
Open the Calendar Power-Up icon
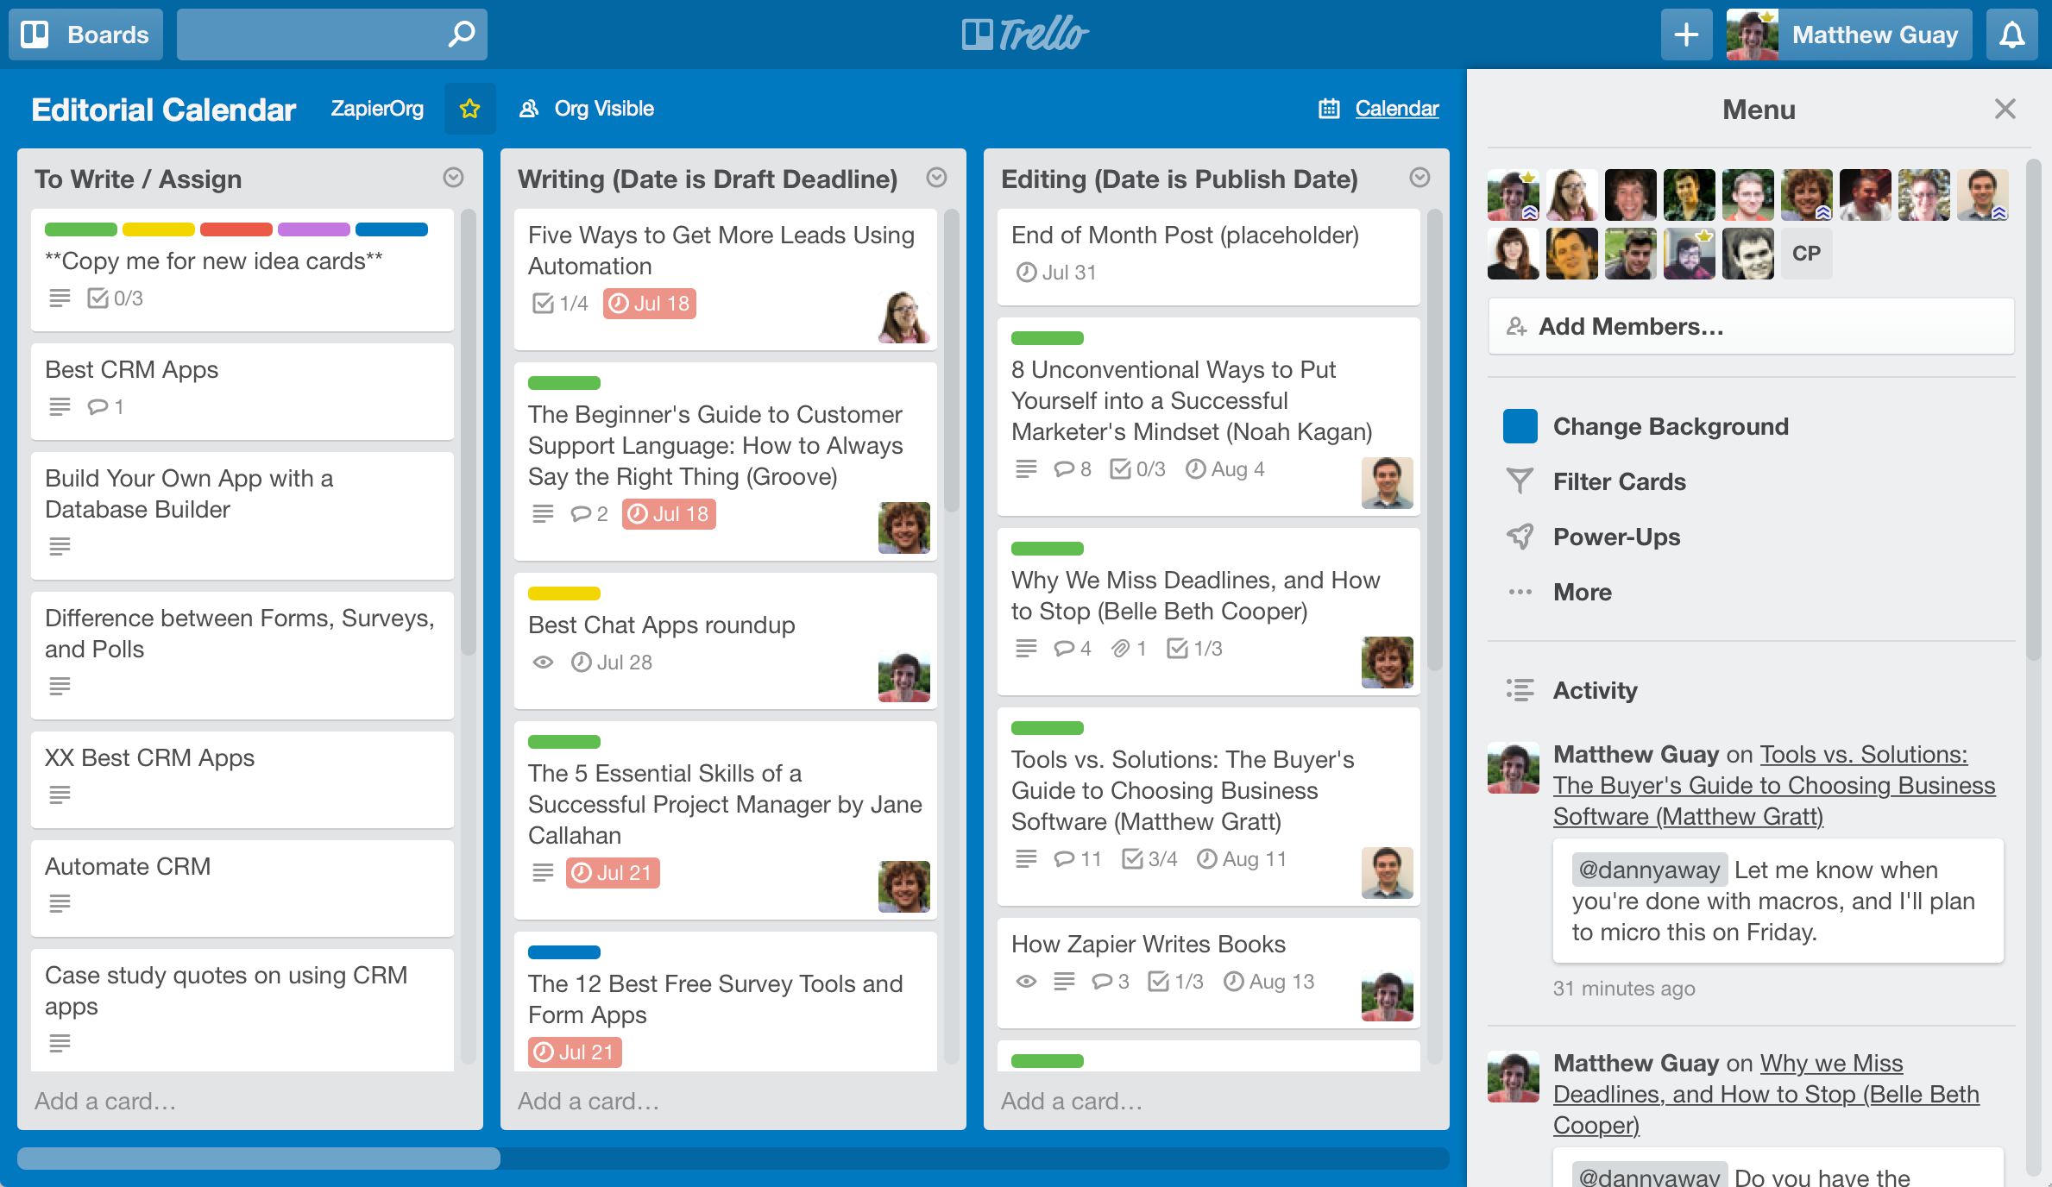coord(1328,107)
